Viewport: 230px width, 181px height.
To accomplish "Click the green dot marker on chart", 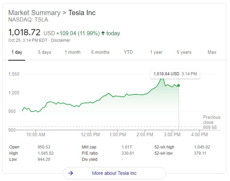I will point(179,86).
